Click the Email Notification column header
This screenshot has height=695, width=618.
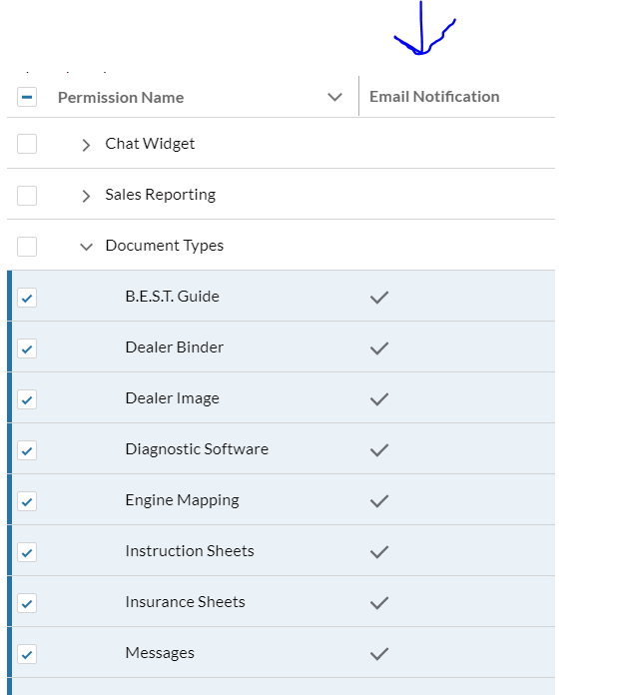pos(434,97)
